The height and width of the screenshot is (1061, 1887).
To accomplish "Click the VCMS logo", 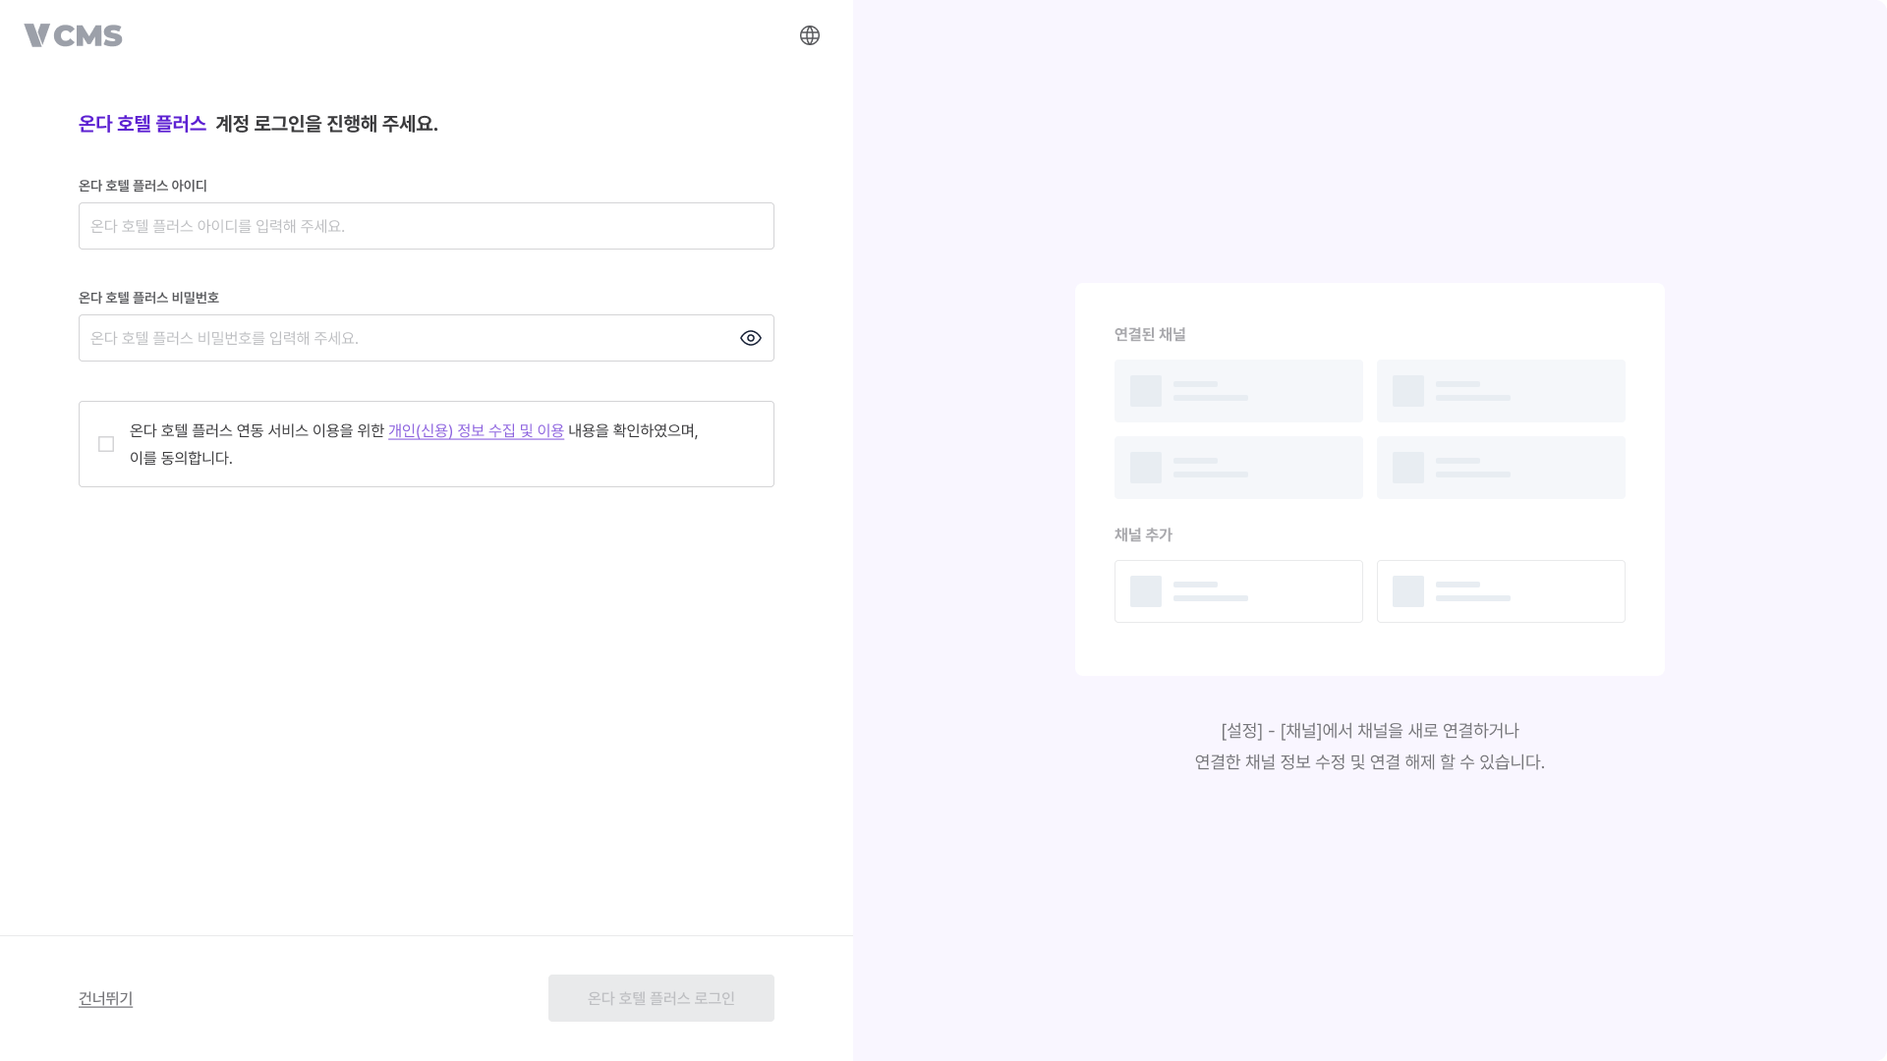I will pyautogui.click(x=73, y=35).
